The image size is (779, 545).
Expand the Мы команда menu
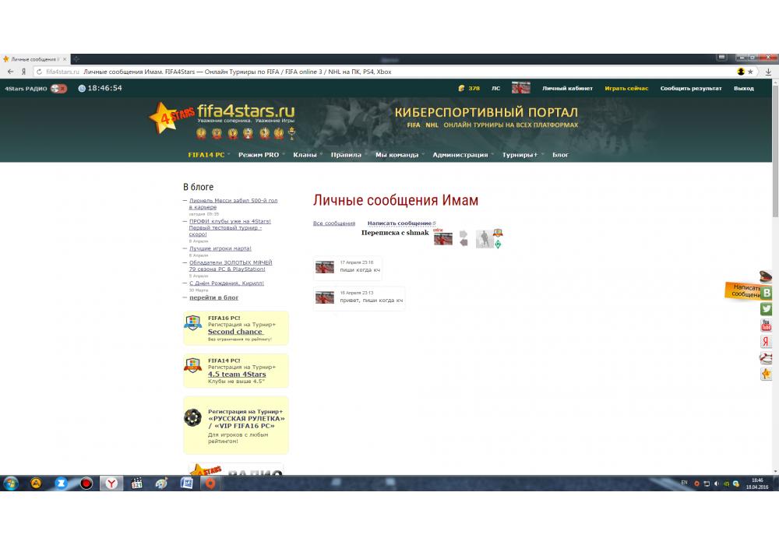tap(397, 155)
